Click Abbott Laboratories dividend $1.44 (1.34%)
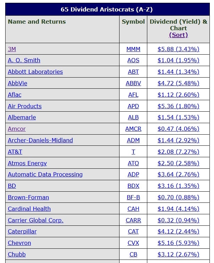Image resolution: width=214 pixels, height=263 pixels. 178,72
